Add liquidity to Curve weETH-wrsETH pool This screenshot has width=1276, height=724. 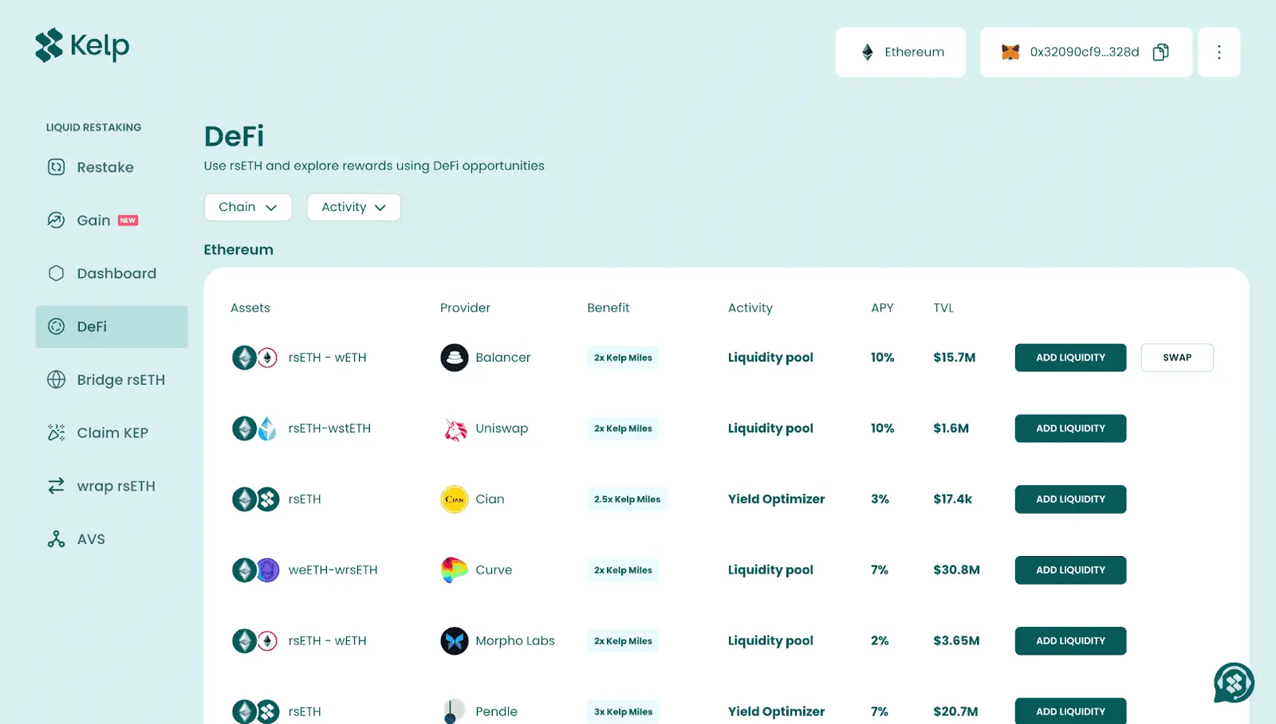pyautogui.click(x=1070, y=570)
